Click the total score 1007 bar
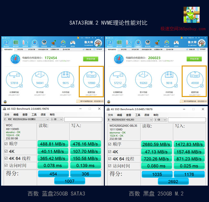This screenshot has width=209, height=202. pyautogui.click(x=69, y=181)
